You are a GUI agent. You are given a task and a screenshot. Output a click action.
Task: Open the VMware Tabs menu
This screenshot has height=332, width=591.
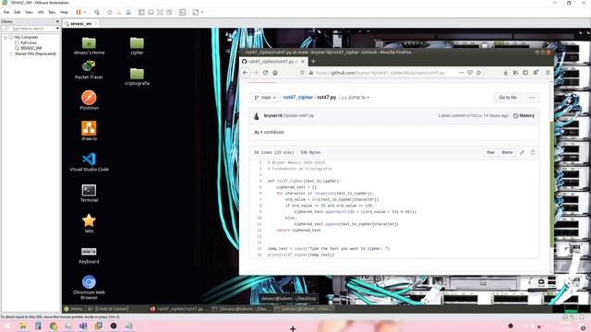click(52, 12)
